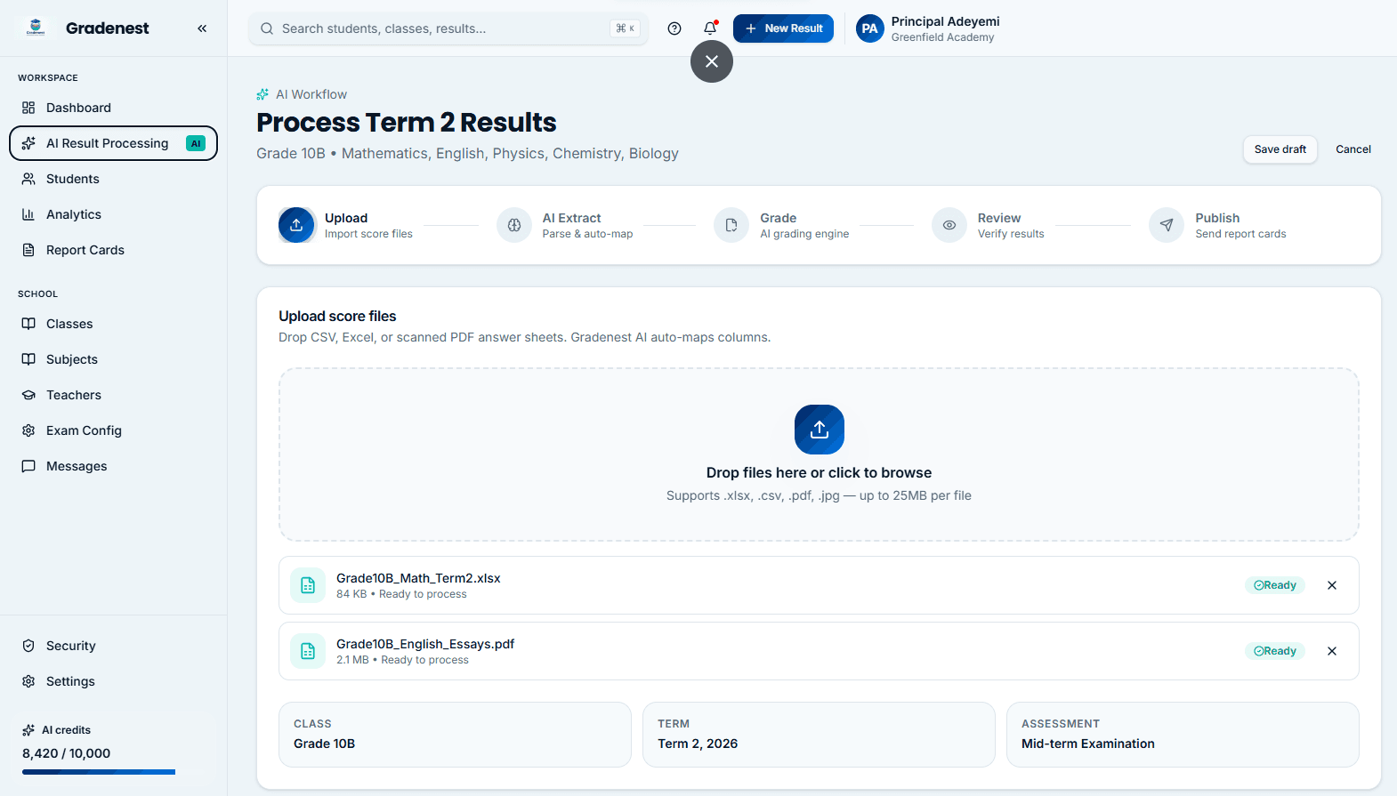This screenshot has width=1397, height=796.
Task: Select the Grade10B_English_Essays.pdf file name
Action: tap(425, 644)
